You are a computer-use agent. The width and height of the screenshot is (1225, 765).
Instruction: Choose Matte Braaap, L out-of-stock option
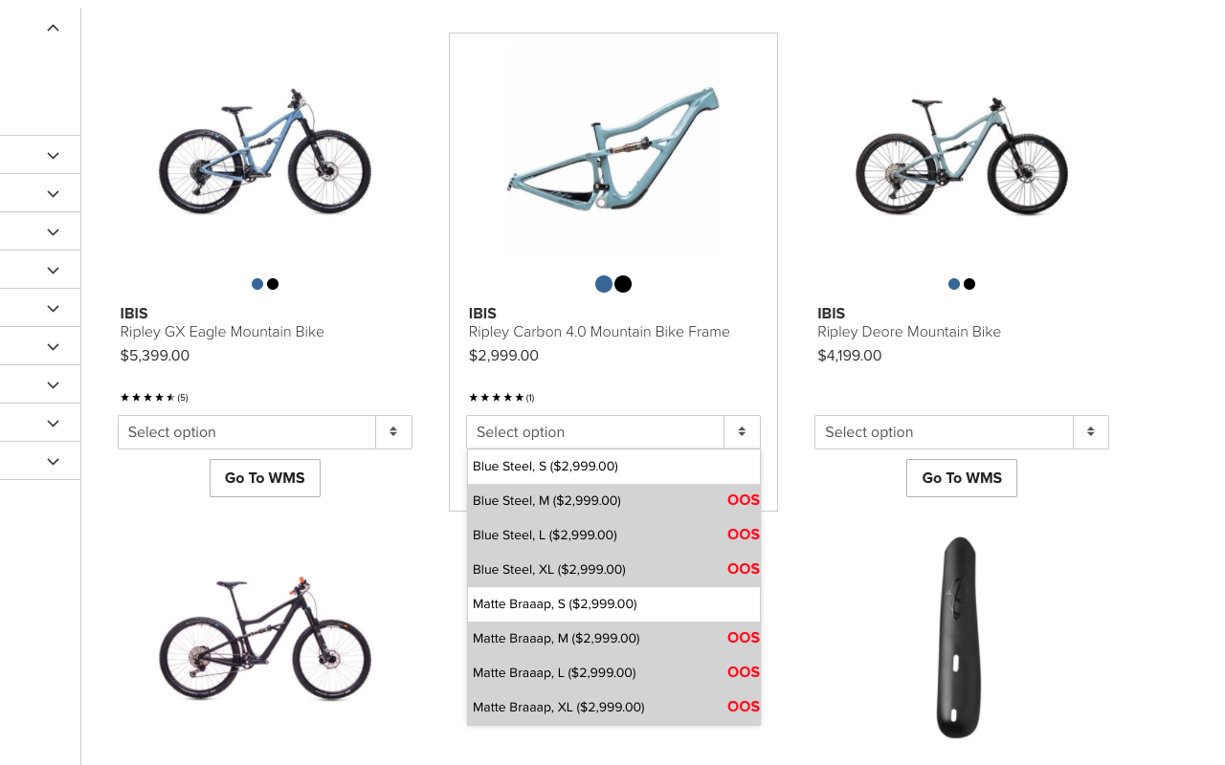pos(613,673)
